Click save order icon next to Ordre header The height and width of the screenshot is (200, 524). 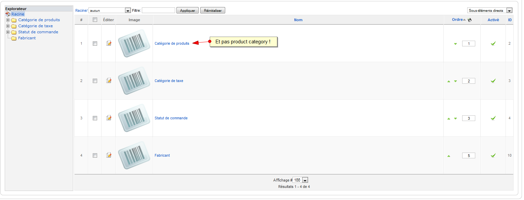coord(470,20)
